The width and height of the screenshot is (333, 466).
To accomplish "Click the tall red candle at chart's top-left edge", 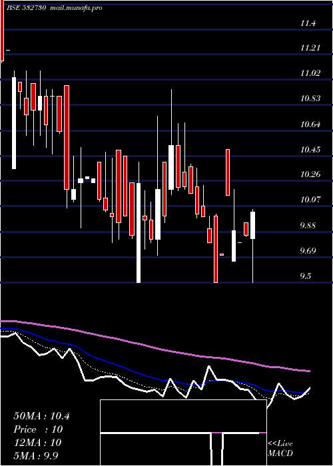I will coord(2,31).
